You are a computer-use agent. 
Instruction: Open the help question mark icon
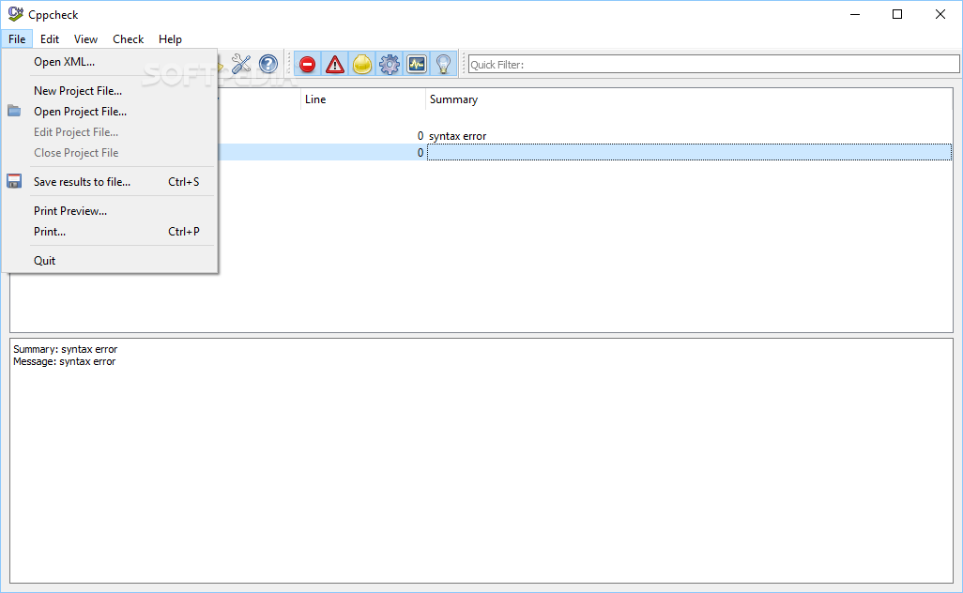tap(268, 64)
